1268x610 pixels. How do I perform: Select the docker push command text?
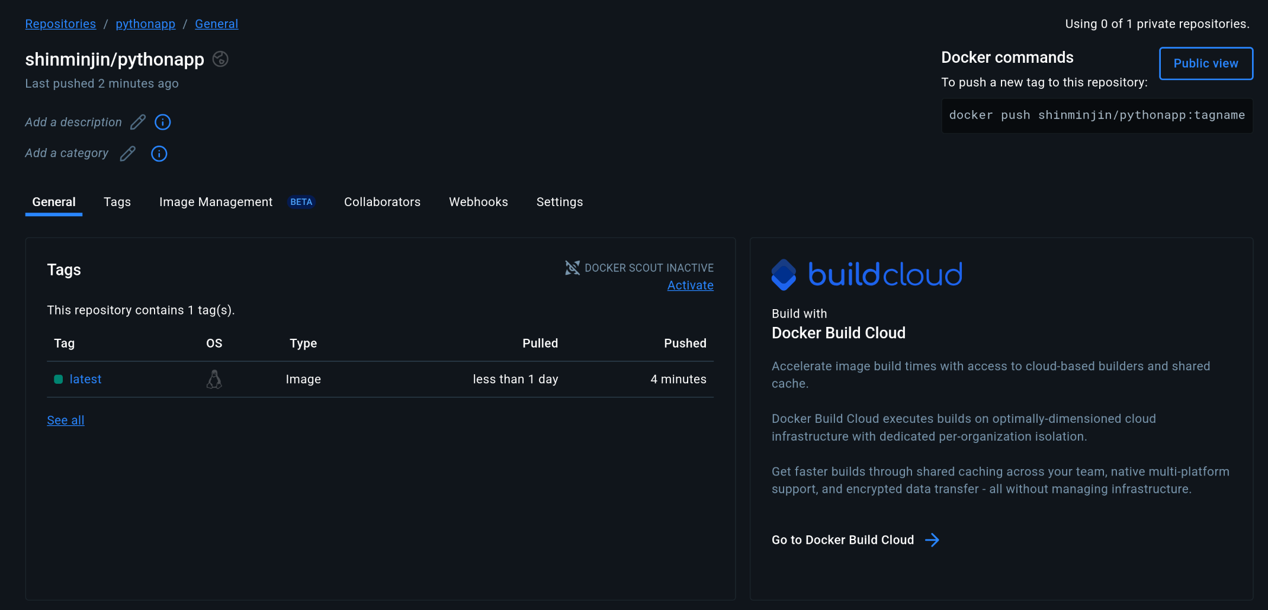point(1097,115)
